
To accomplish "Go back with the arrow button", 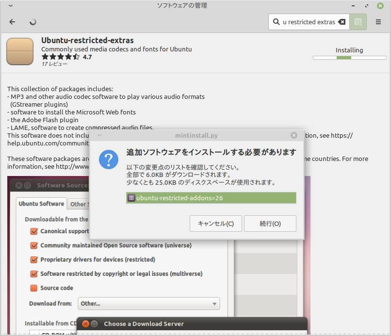I will [x=12, y=22].
